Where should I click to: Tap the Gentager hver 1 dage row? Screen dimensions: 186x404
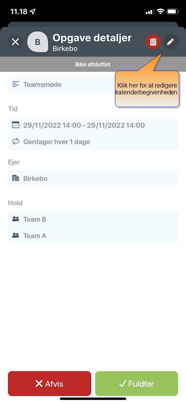[x=93, y=142]
